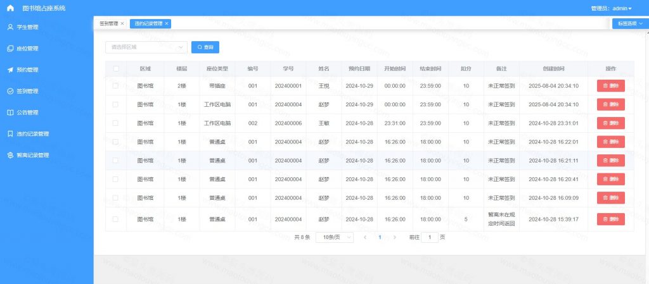Click the home icon in header
The width and height of the screenshot is (649, 284).
[10, 8]
